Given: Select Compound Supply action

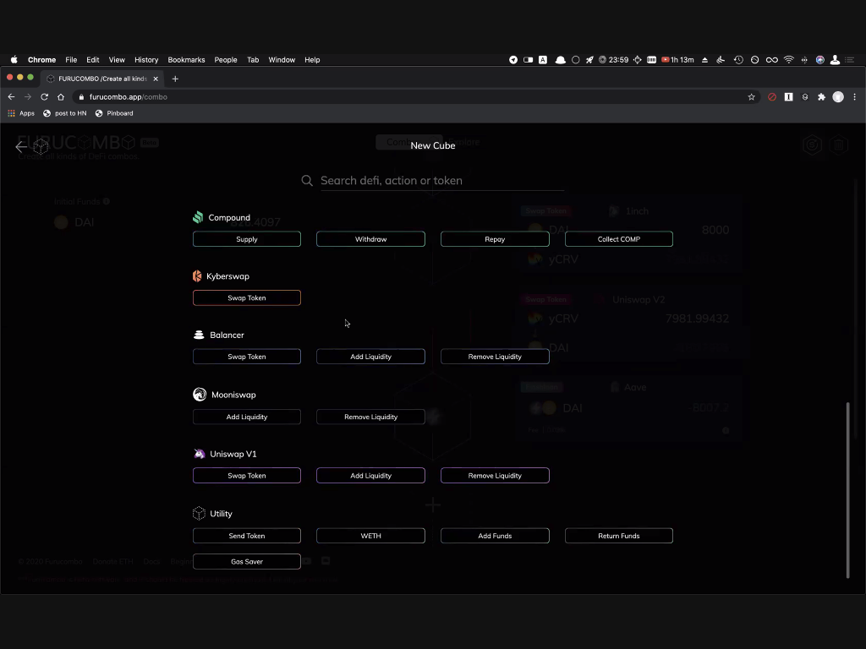Looking at the screenshot, I should pos(247,239).
